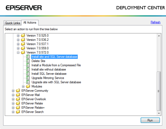Image resolution: width=166 pixels, height=129 pixels.
Task: Expand the EPiServer Overlook node
Action: pos(13,99)
